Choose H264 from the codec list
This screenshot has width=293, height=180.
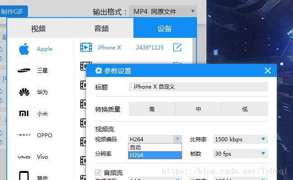click(155, 155)
